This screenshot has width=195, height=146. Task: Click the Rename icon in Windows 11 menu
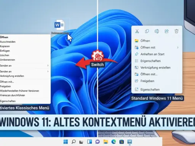(x=157, y=31)
